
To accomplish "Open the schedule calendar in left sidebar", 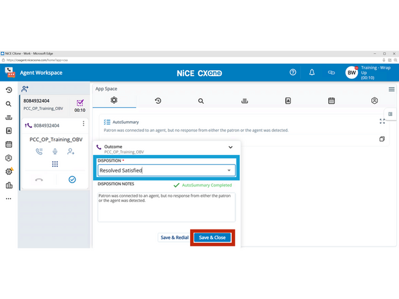I will click(x=9, y=144).
